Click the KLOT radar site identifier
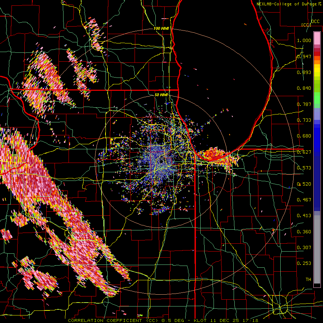The height and width of the screenshot is (323, 323). [201, 320]
